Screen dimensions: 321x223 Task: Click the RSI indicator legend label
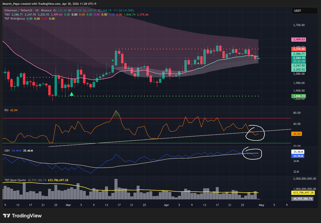[x=6, y=110]
